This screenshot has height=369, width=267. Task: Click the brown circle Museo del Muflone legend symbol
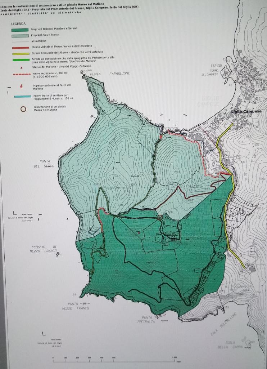point(23,109)
